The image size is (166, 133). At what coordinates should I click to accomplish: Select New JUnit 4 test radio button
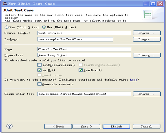pos(44,27)
